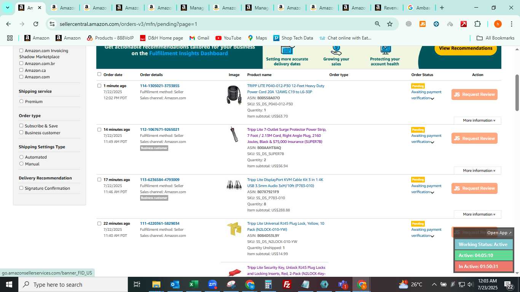The image size is (520, 292).
Task: Click the zoom magnifier icon in address bar
Action: pos(377,24)
